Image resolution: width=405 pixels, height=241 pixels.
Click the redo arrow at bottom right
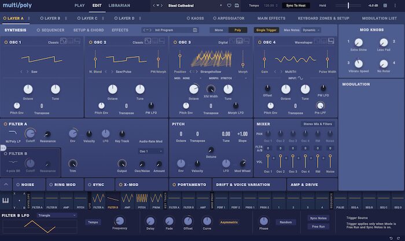[398, 238]
